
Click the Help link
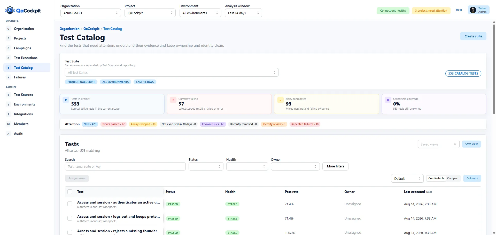pos(459,10)
